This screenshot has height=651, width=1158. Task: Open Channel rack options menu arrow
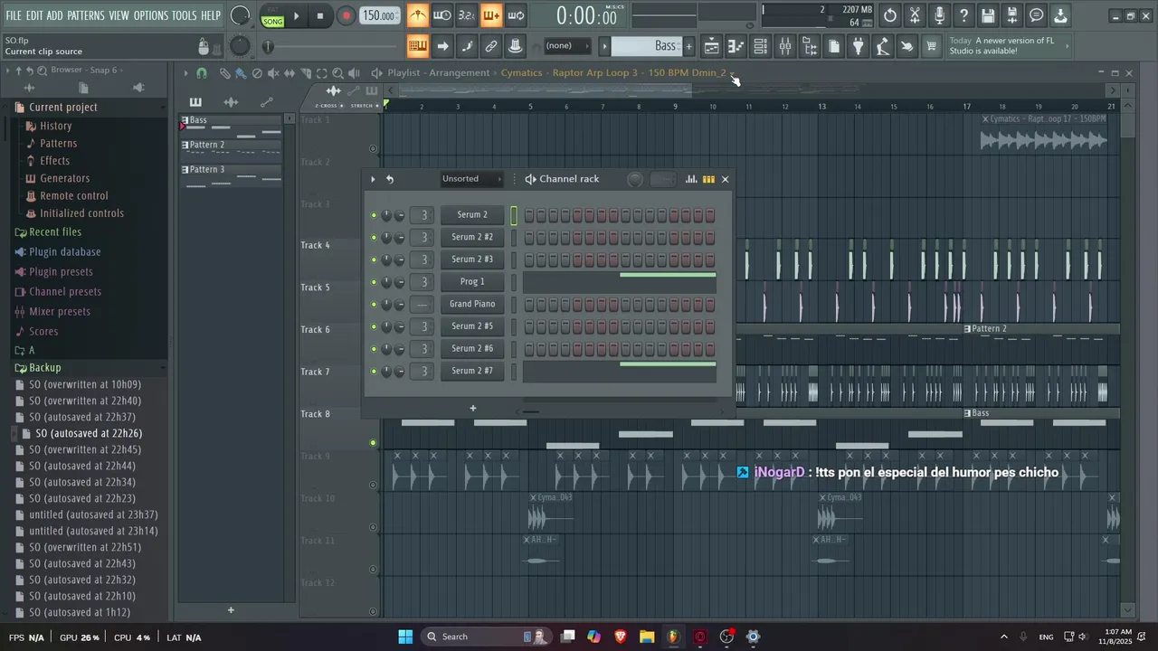373,179
